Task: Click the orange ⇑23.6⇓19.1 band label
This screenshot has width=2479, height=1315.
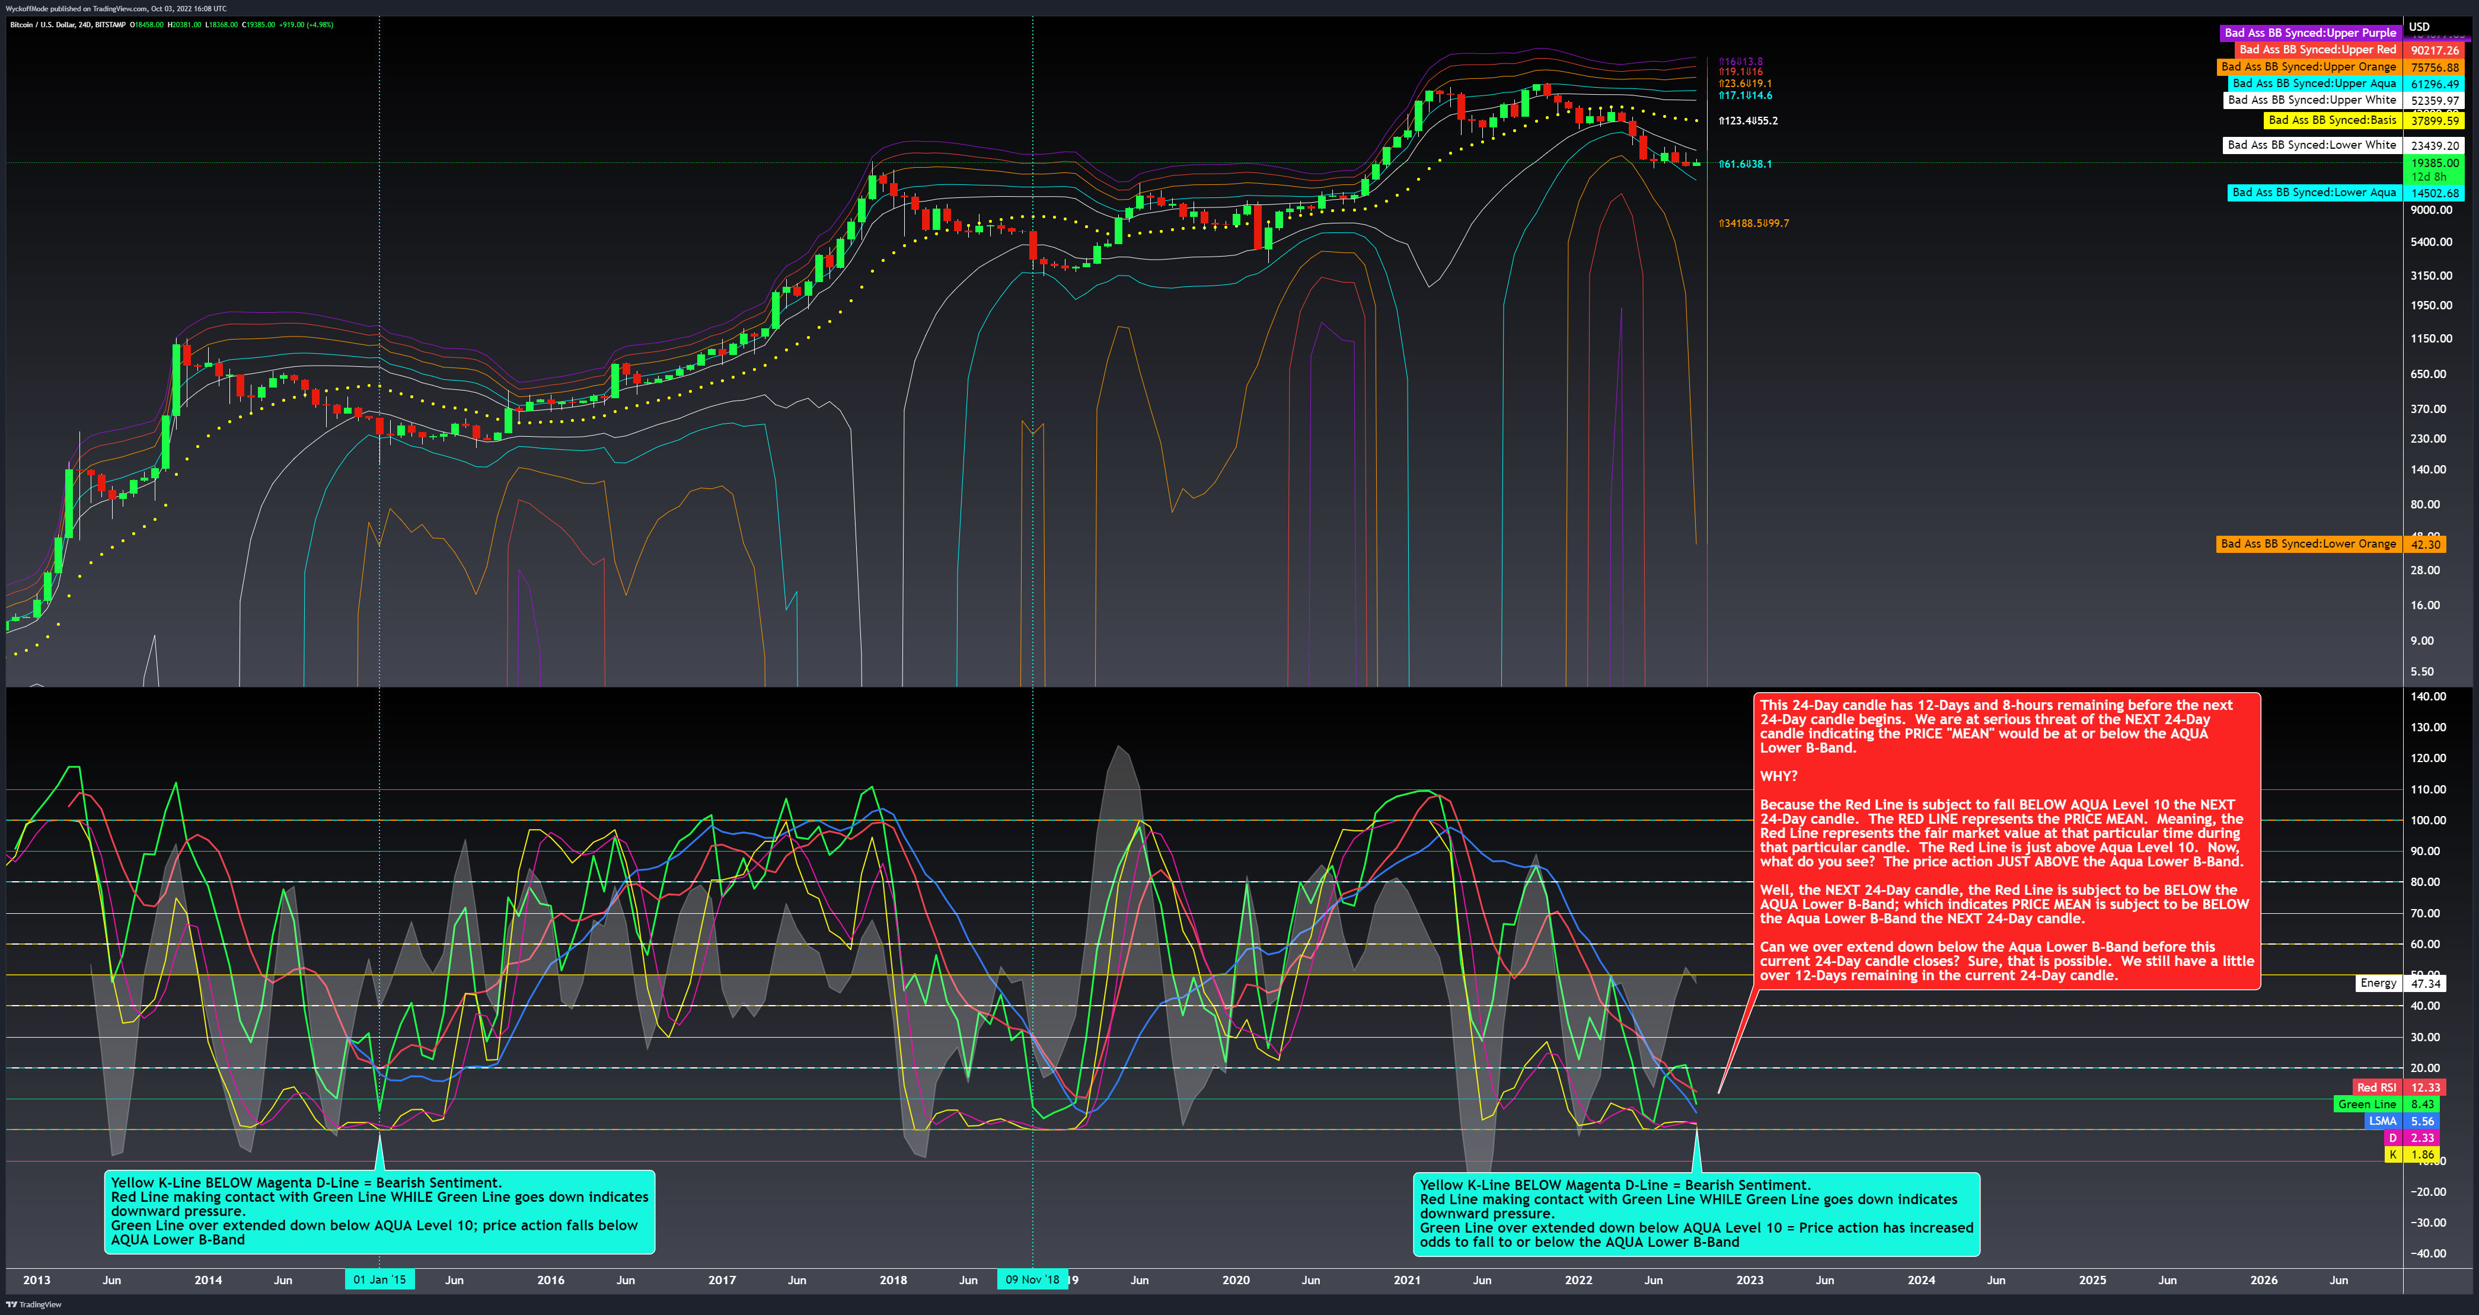Action: tap(1745, 84)
